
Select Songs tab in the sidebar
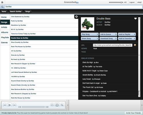5,22
